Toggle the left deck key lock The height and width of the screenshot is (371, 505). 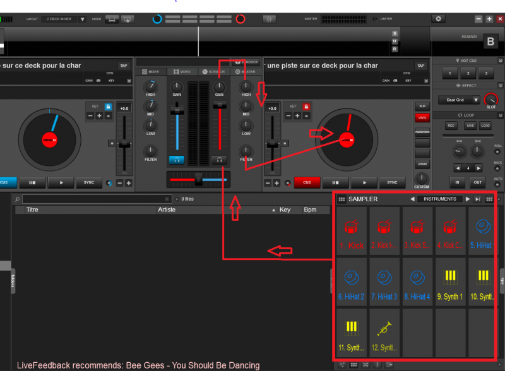[108, 107]
